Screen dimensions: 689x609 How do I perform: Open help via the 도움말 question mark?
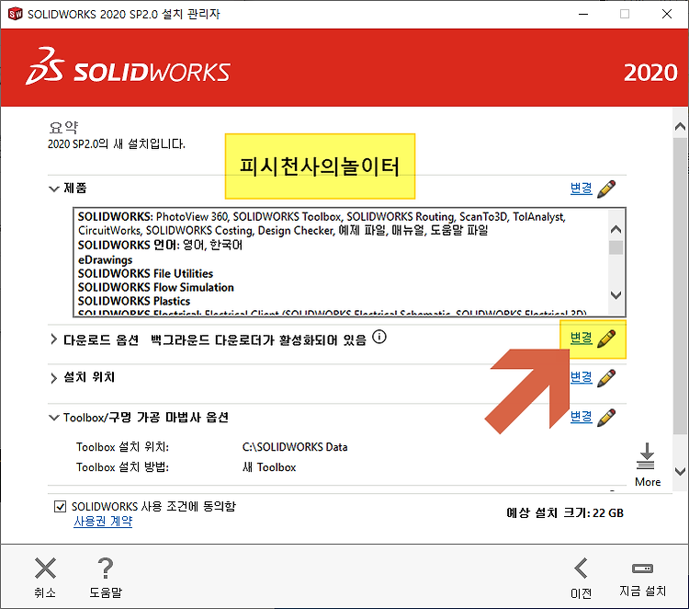[x=106, y=569]
